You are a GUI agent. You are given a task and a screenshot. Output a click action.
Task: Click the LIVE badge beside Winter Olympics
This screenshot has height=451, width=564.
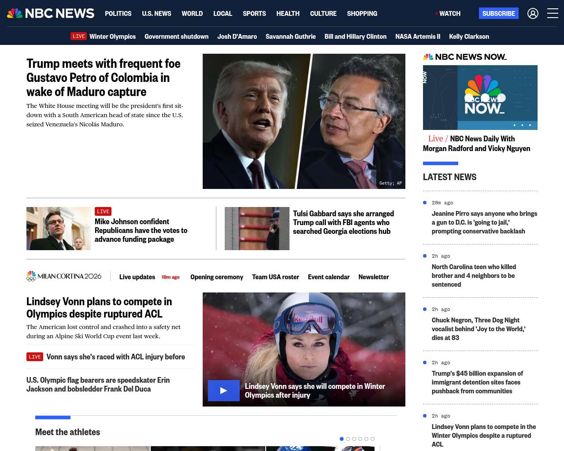79,36
